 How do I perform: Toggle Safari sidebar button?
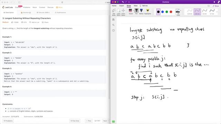[19, 2]
